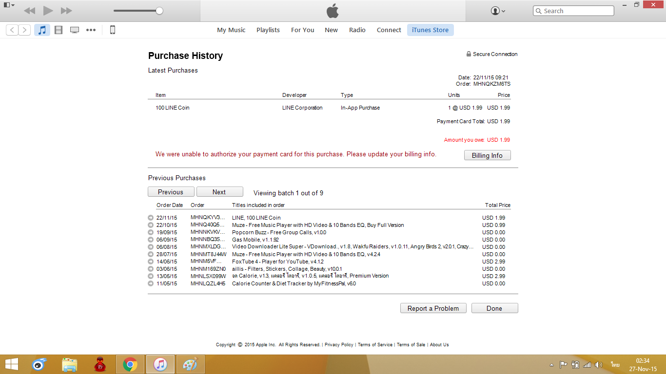Start playback with the Play button
Screen dimensions: 666x374
48,11
